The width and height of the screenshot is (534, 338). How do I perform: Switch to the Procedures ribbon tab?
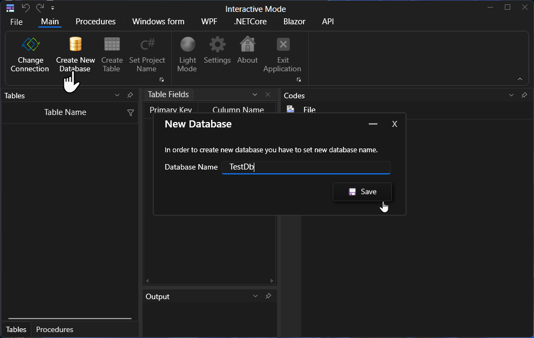point(96,22)
